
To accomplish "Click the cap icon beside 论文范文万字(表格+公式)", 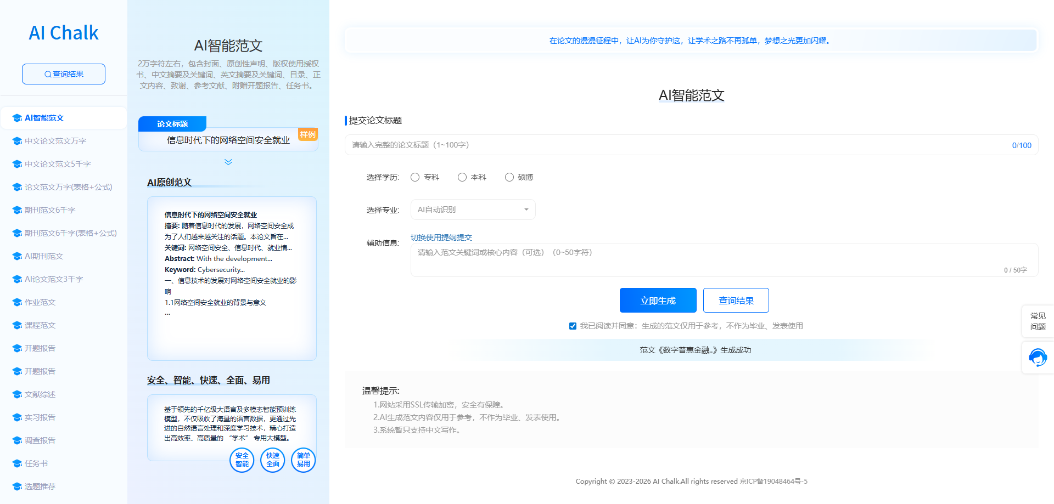I will pyautogui.click(x=17, y=187).
